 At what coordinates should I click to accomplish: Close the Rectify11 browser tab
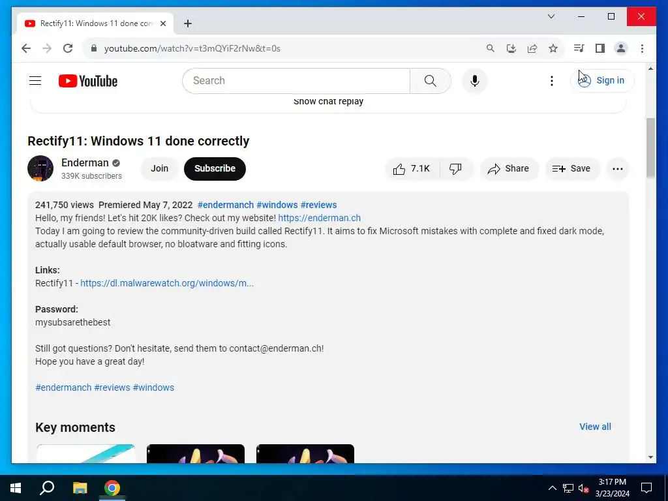pyautogui.click(x=162, y=23)
